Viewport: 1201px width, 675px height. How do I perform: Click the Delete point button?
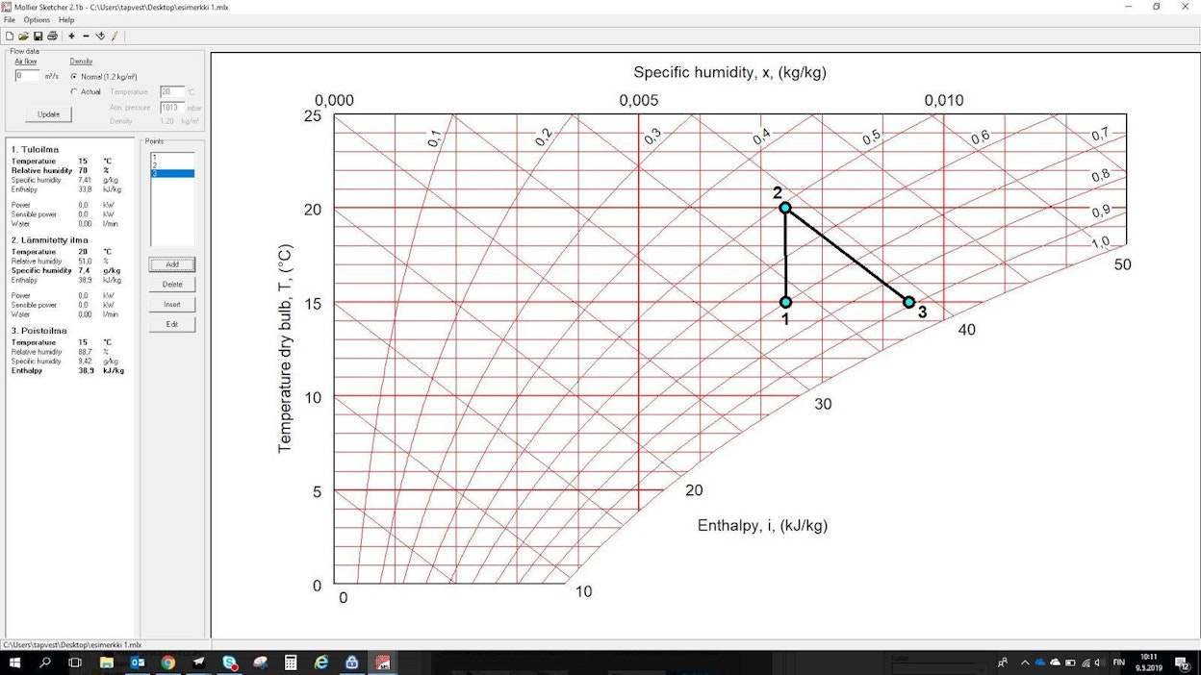click(172, 285)
